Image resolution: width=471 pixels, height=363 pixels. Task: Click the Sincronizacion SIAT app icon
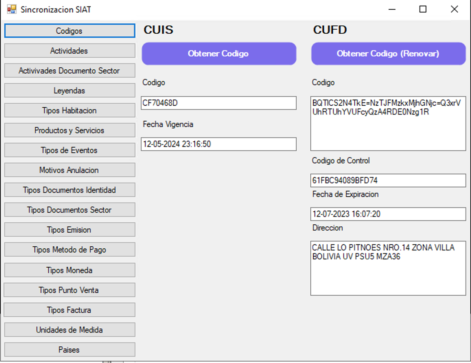[x=11, y=9]
